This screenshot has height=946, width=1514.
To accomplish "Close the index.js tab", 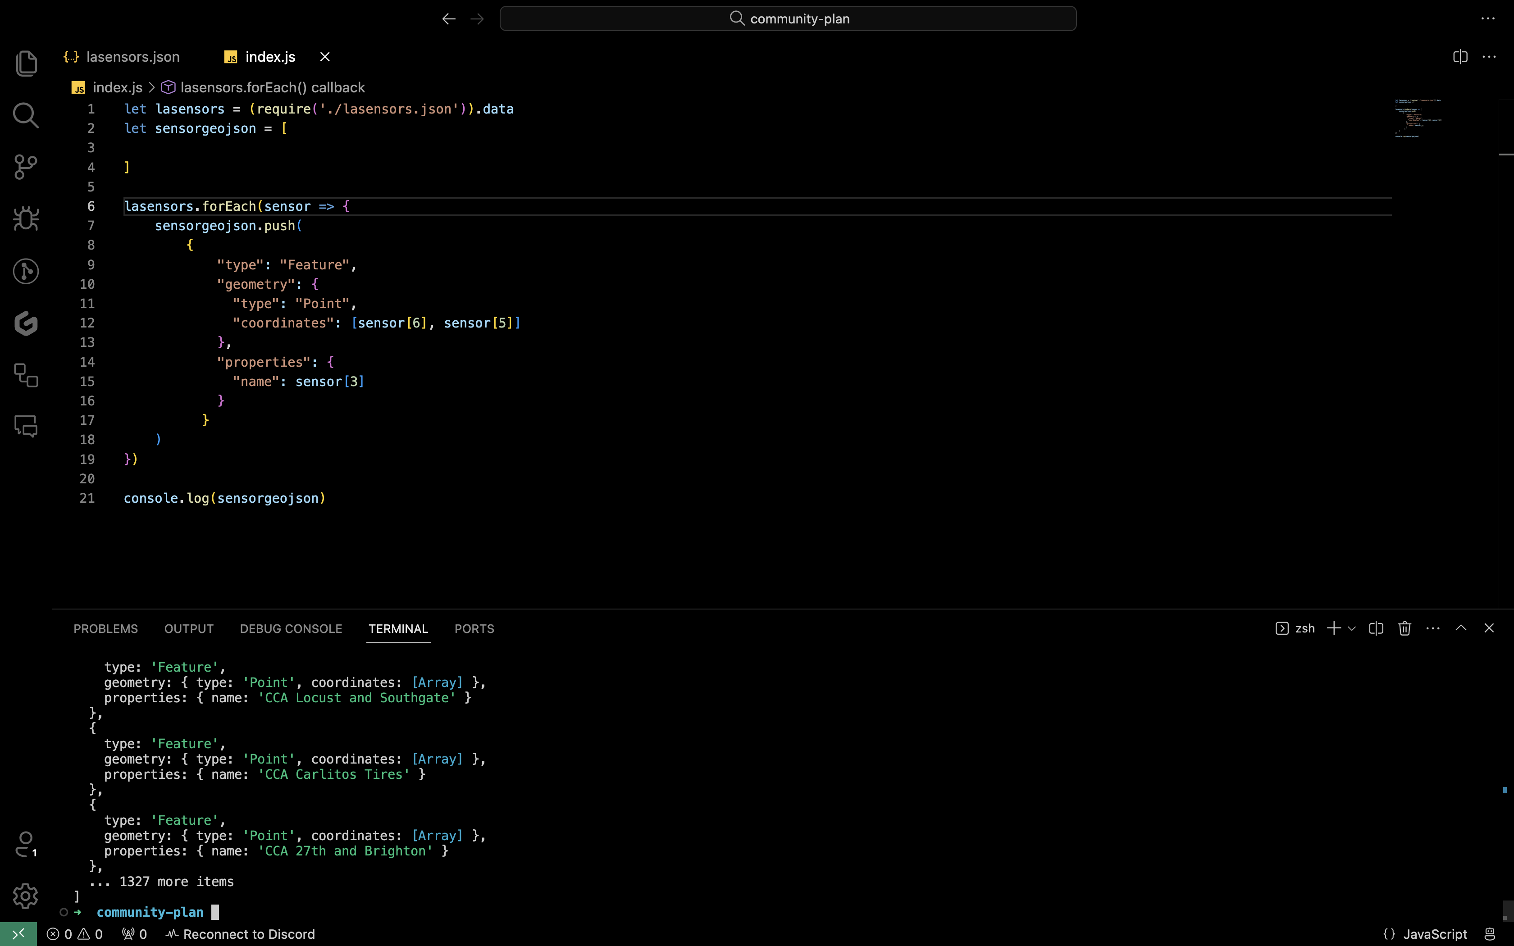I will 325,57.
